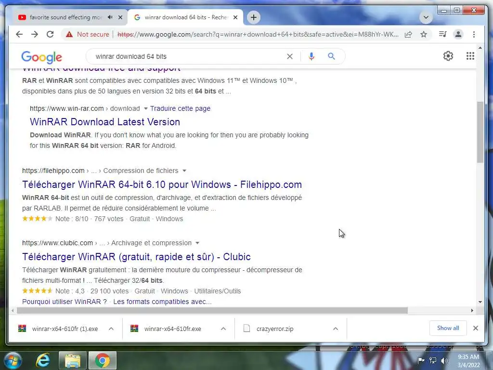Expand options for crazyerror.zip download
The height and width of the screenshot is (370, 493).
336,329
